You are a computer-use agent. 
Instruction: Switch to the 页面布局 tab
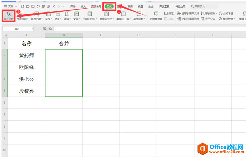coord(96,7)
